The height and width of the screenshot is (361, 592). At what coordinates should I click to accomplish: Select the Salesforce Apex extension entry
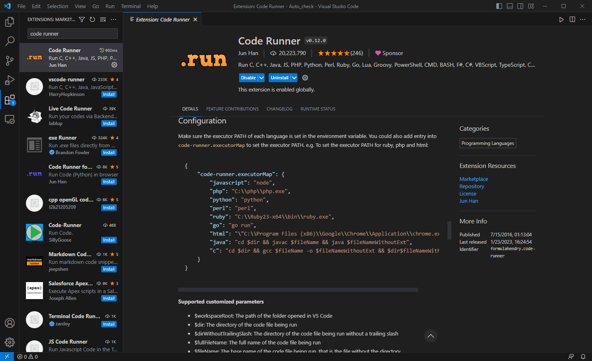click(71, 291)
